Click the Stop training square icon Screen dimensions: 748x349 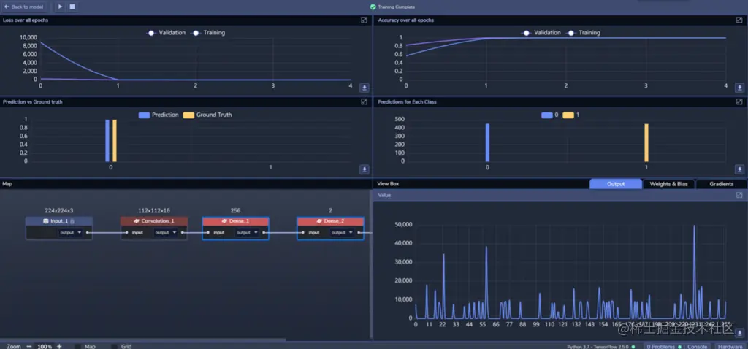[72, 7]
